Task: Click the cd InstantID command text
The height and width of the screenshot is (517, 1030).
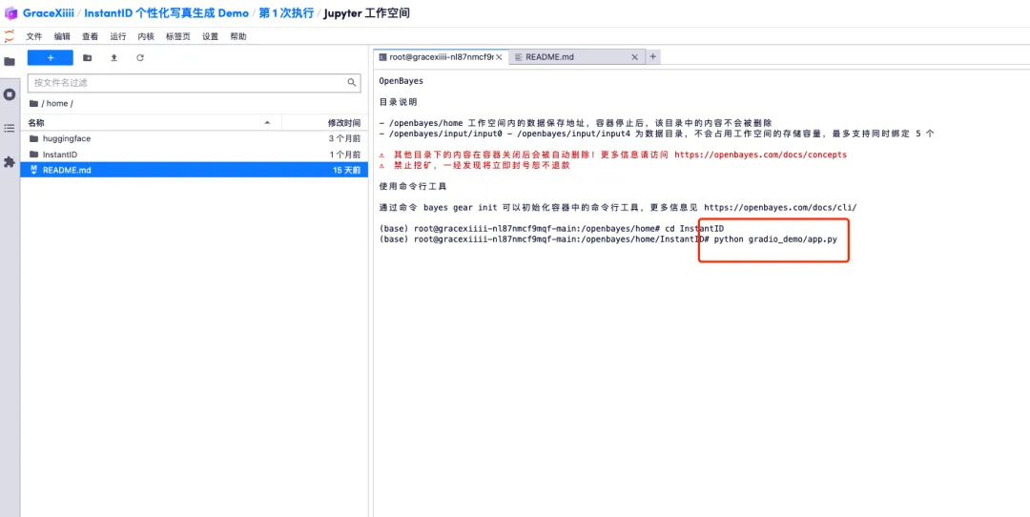Action: [692, 228]
